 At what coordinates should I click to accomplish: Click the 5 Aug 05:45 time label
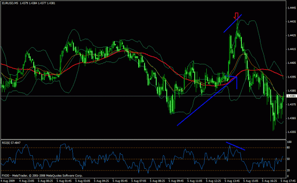pyautogui.click(x=120, y=181)
